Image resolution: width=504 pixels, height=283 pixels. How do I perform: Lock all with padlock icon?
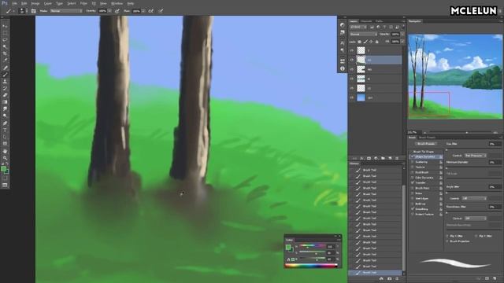pos(377,42)
